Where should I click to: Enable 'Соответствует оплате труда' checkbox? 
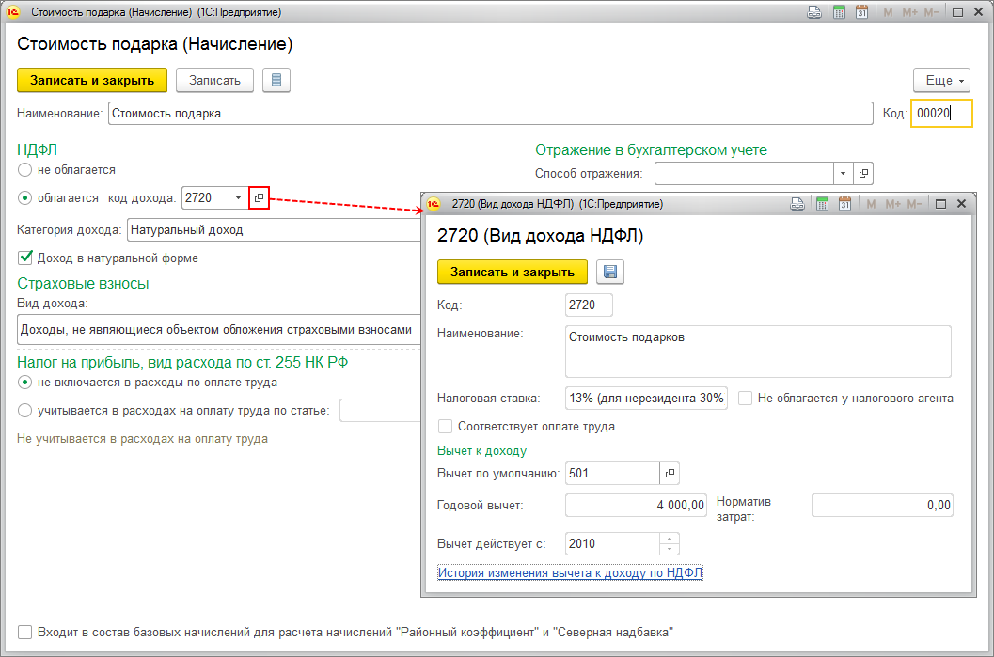[x=446, y=426]
